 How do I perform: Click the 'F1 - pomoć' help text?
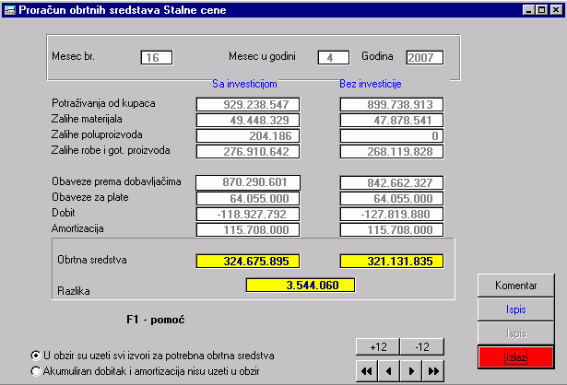[156, 320]
